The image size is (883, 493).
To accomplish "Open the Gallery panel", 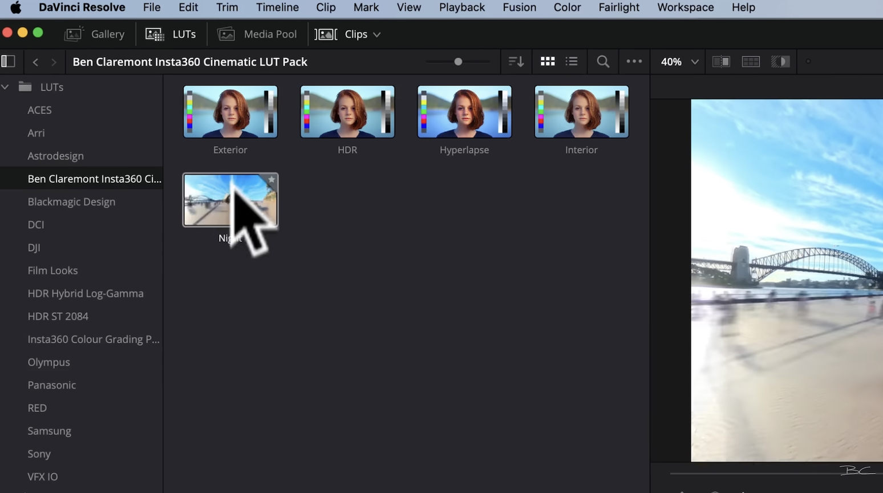I will 95,34.
